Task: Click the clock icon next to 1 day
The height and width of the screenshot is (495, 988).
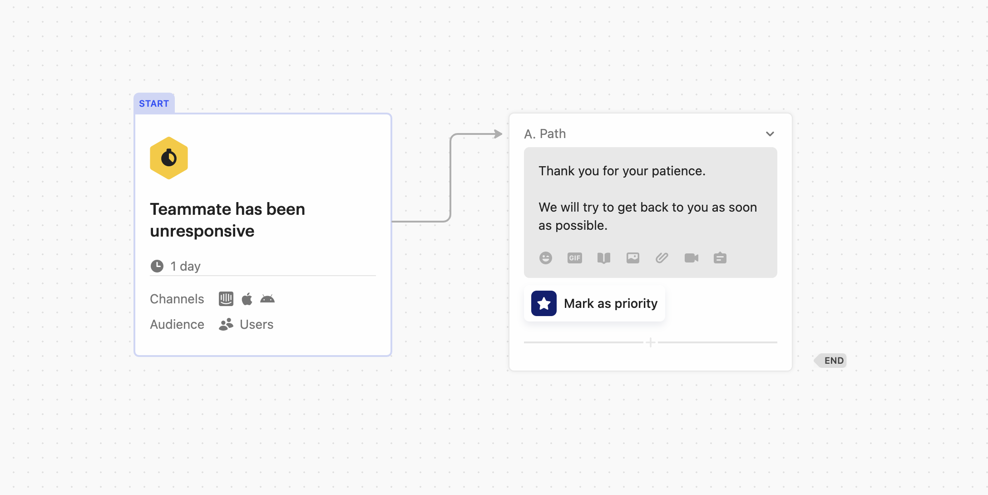Action: [x=157, y=266]
